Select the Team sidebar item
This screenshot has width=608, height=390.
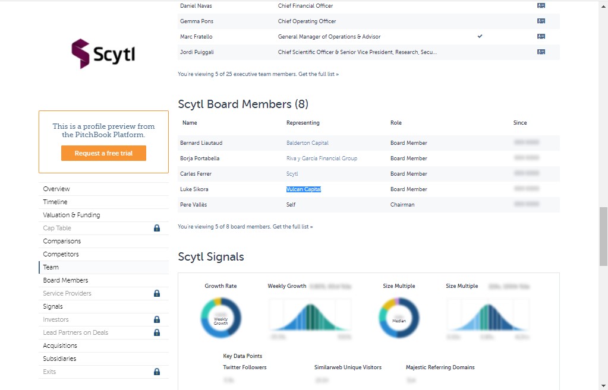point(103,267)
